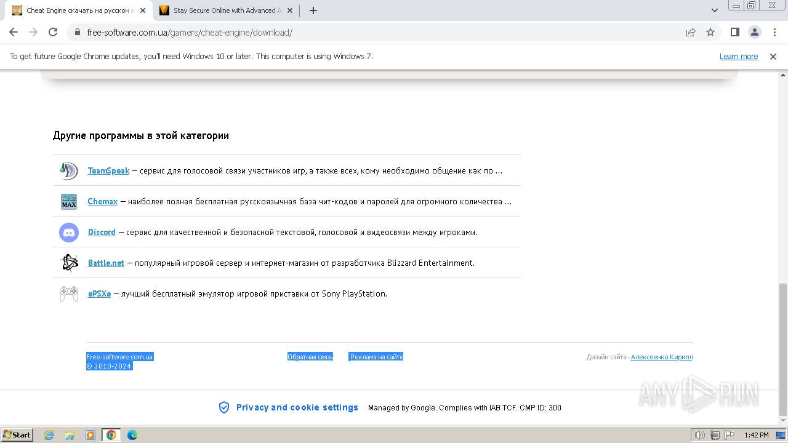Viewport: 788px width, 443px height.
Task: Click the address bar URL field
Action: [382, 32]
